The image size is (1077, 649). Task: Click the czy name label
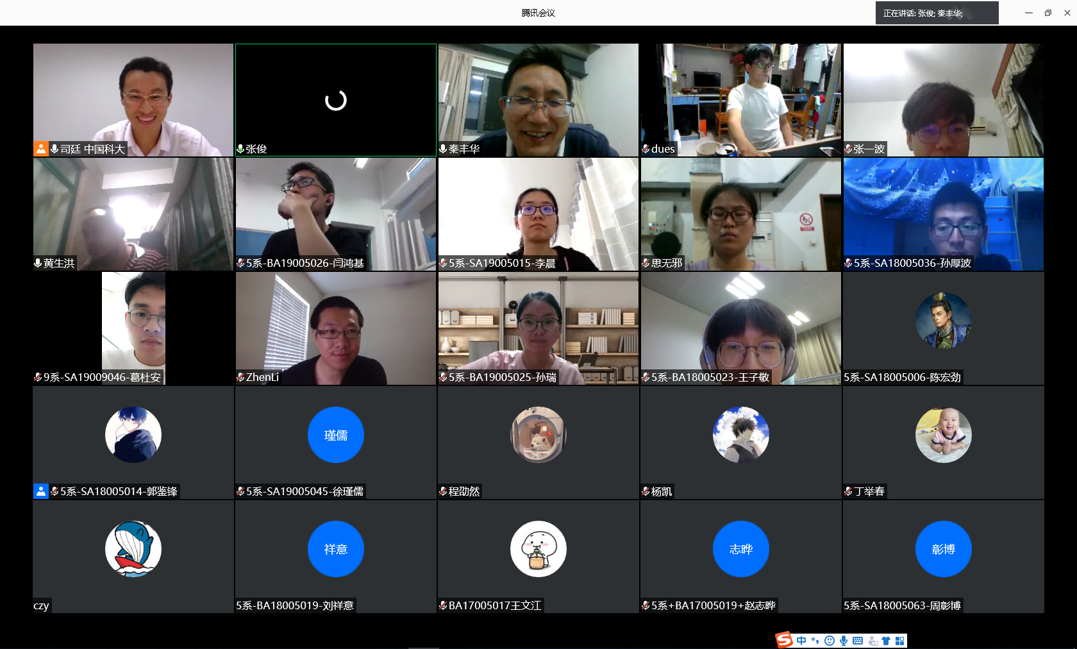[x=41, y=605]
